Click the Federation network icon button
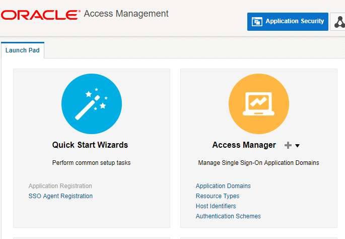 point(339,22)
